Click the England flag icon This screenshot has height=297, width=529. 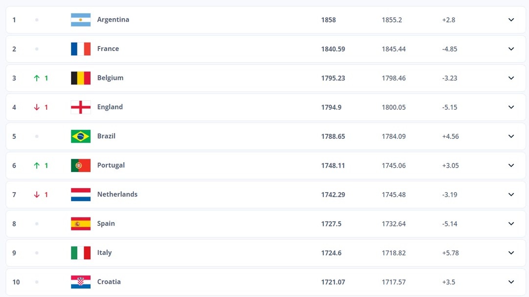click(x=81, y=107)
